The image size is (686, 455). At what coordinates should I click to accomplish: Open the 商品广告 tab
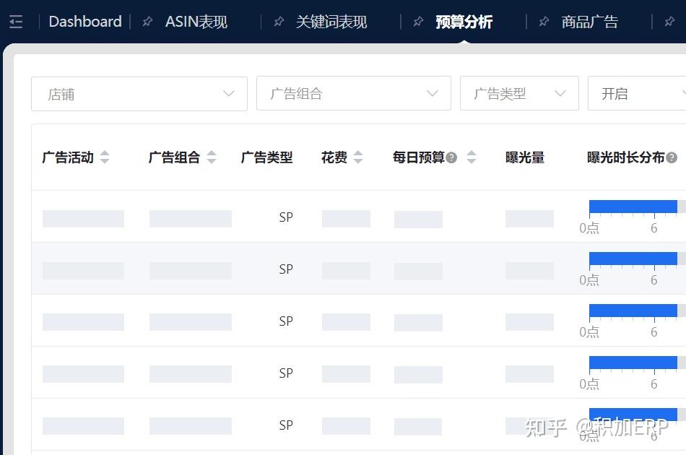click(589, 22)
